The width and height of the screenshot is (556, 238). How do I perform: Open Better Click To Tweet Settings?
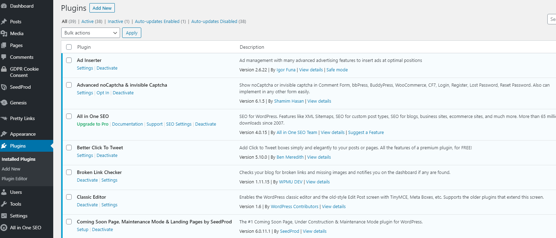[85, 156]
